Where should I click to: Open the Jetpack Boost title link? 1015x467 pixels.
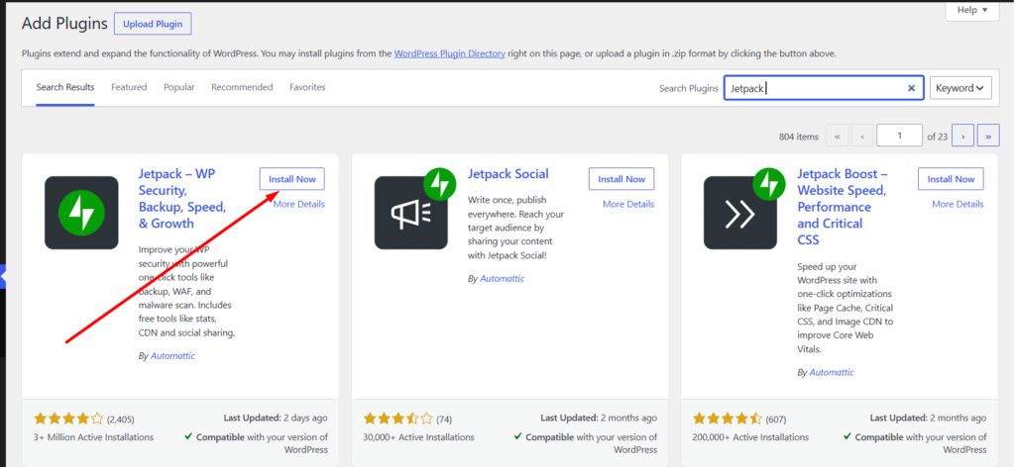[843, 207]
